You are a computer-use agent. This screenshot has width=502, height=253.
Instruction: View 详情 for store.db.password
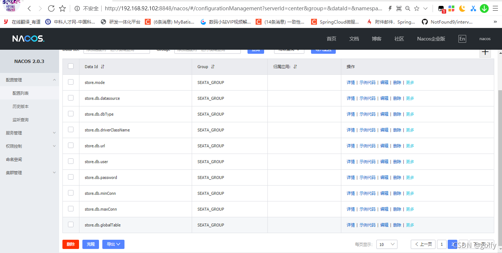[351, 178]
